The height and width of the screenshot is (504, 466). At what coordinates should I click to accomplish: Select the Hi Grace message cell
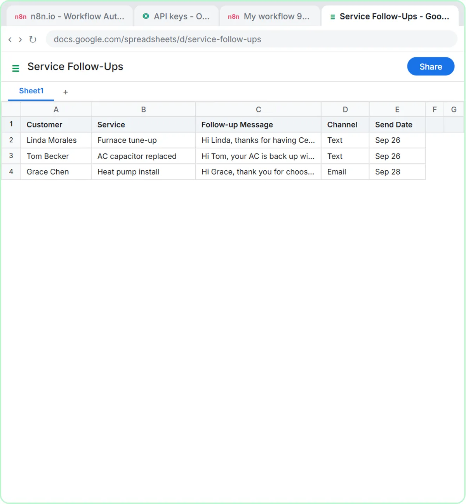tap(258, 171)
